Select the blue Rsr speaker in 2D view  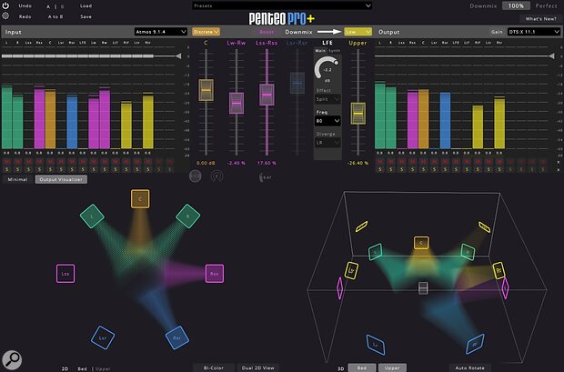pyautogui.click(x=177, y=337)
